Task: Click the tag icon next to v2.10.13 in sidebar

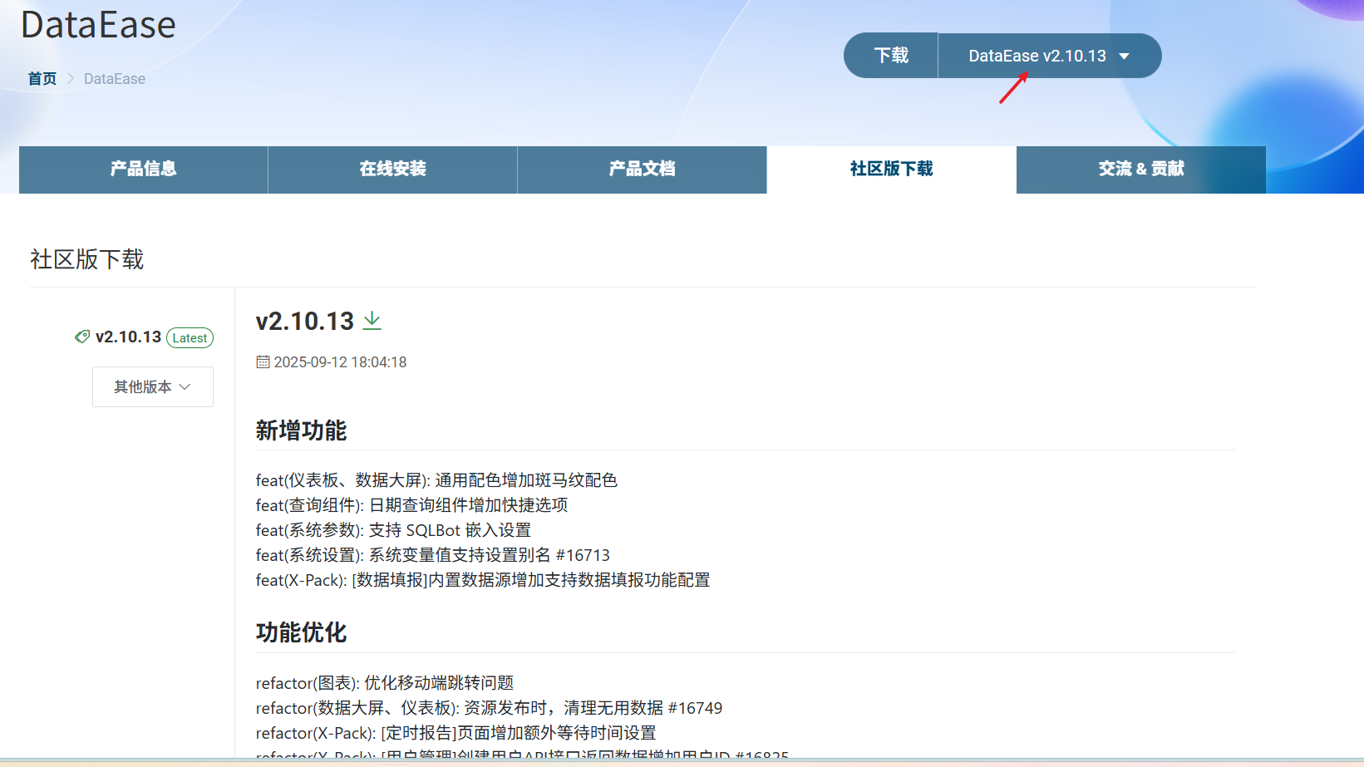Action: tap(81, 337)
